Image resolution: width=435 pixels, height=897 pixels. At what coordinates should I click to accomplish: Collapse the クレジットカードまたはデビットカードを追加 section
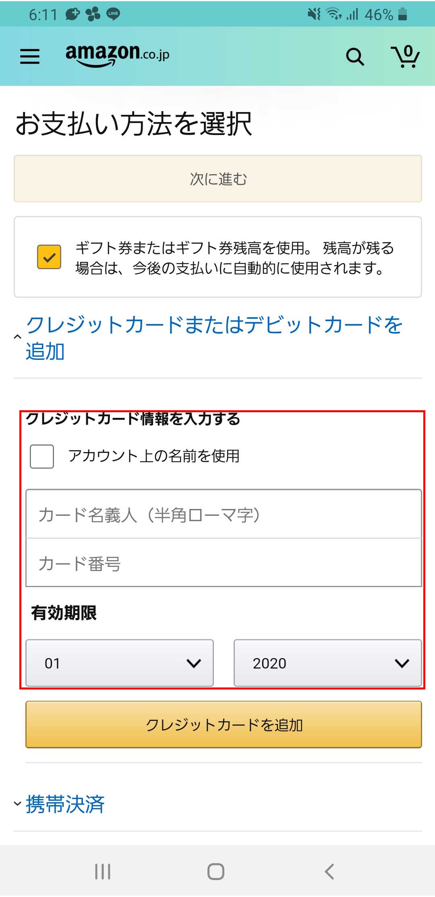point(213,338)
